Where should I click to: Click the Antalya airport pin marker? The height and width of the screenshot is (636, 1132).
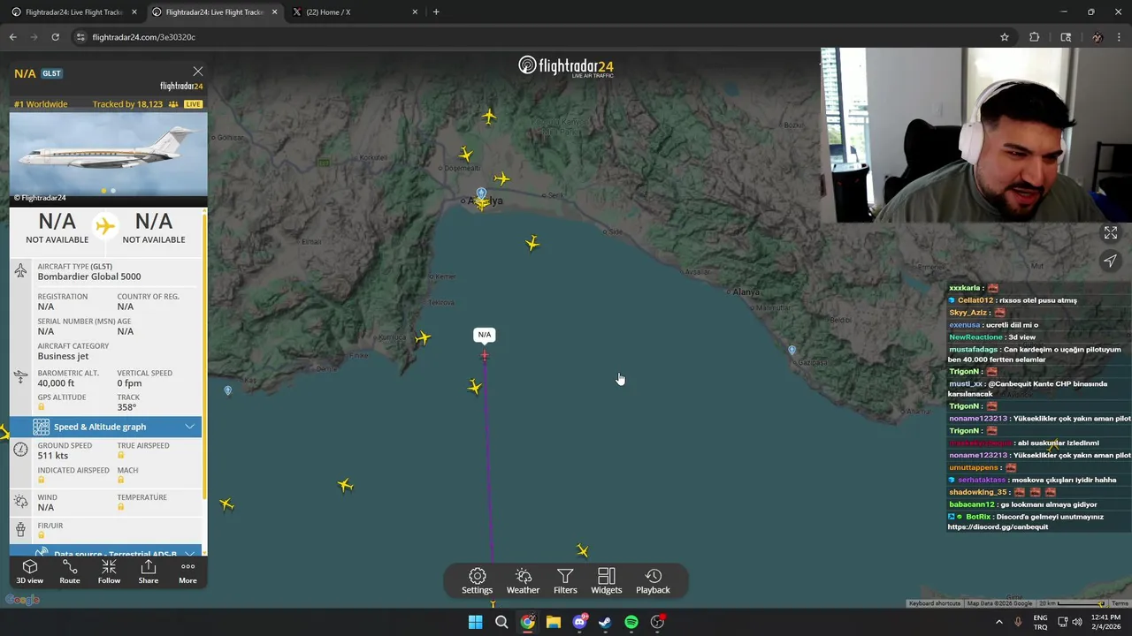coord(481,193)
